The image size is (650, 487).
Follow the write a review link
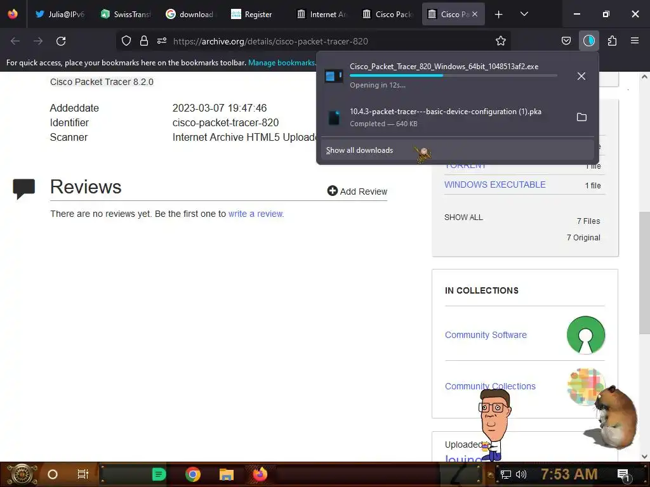point(256,214)
